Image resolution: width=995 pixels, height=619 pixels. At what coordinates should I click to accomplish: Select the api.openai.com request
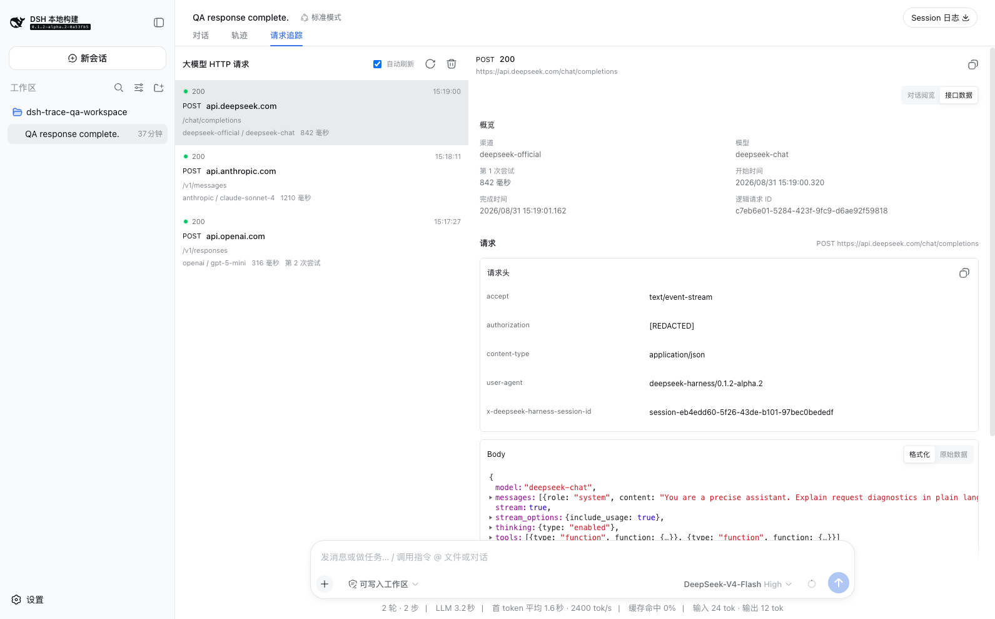(x=321, y=243)
